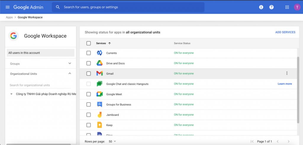Focus the users, groups or settings search
This screenshot has width=303, height=145.
(x=128, y=7)
